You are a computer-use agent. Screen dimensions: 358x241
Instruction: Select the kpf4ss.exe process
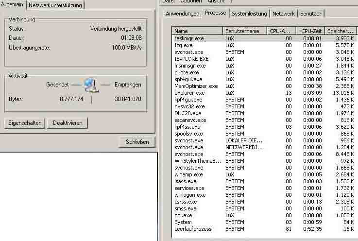[x=264, y=127]
